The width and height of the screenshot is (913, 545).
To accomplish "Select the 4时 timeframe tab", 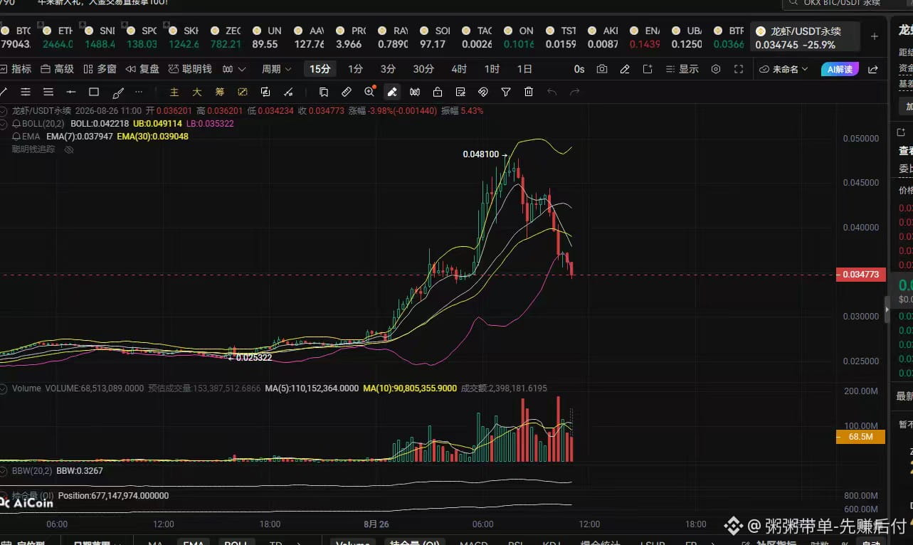I will tap(459, 69).
